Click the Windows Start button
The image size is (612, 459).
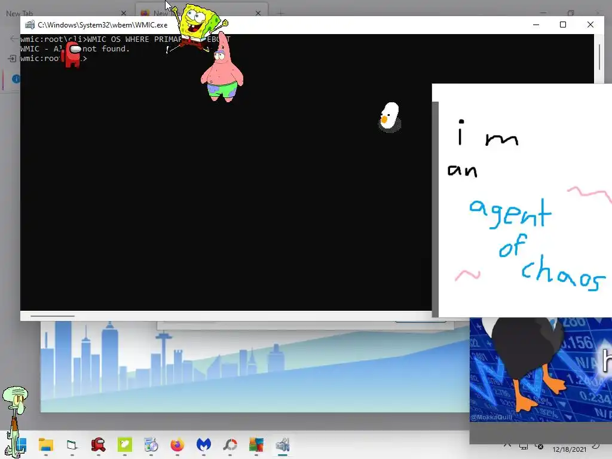[x=21, y=445]
